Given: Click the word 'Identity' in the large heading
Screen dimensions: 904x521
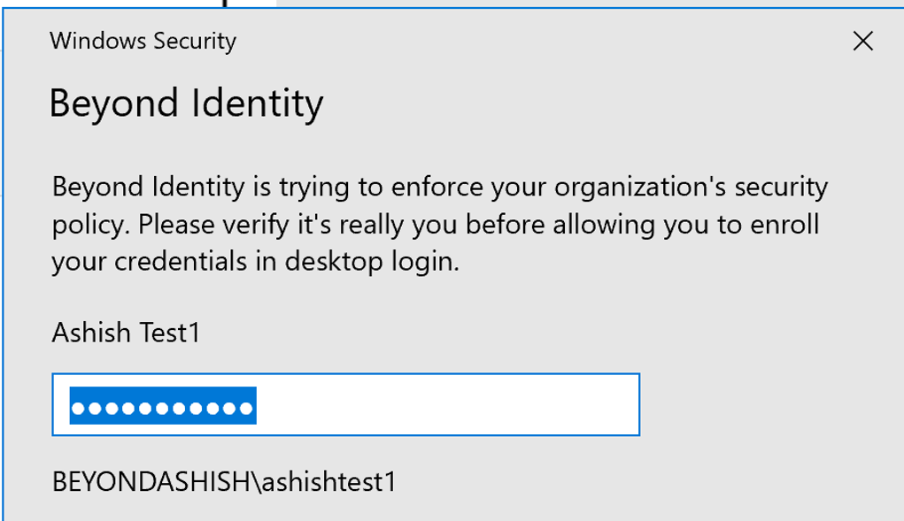Looking at the screenshot, I should coord(257,104).
